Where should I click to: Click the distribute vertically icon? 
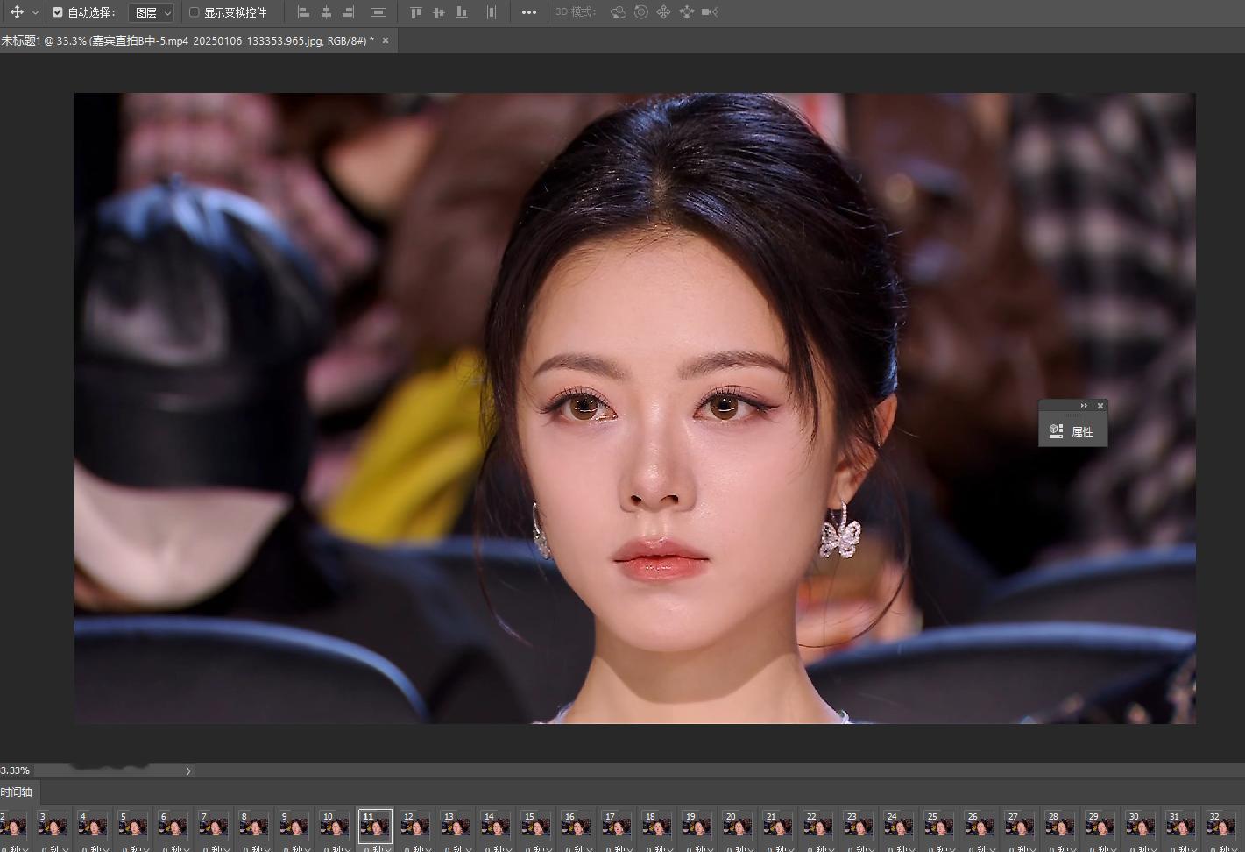click(378, 12)
